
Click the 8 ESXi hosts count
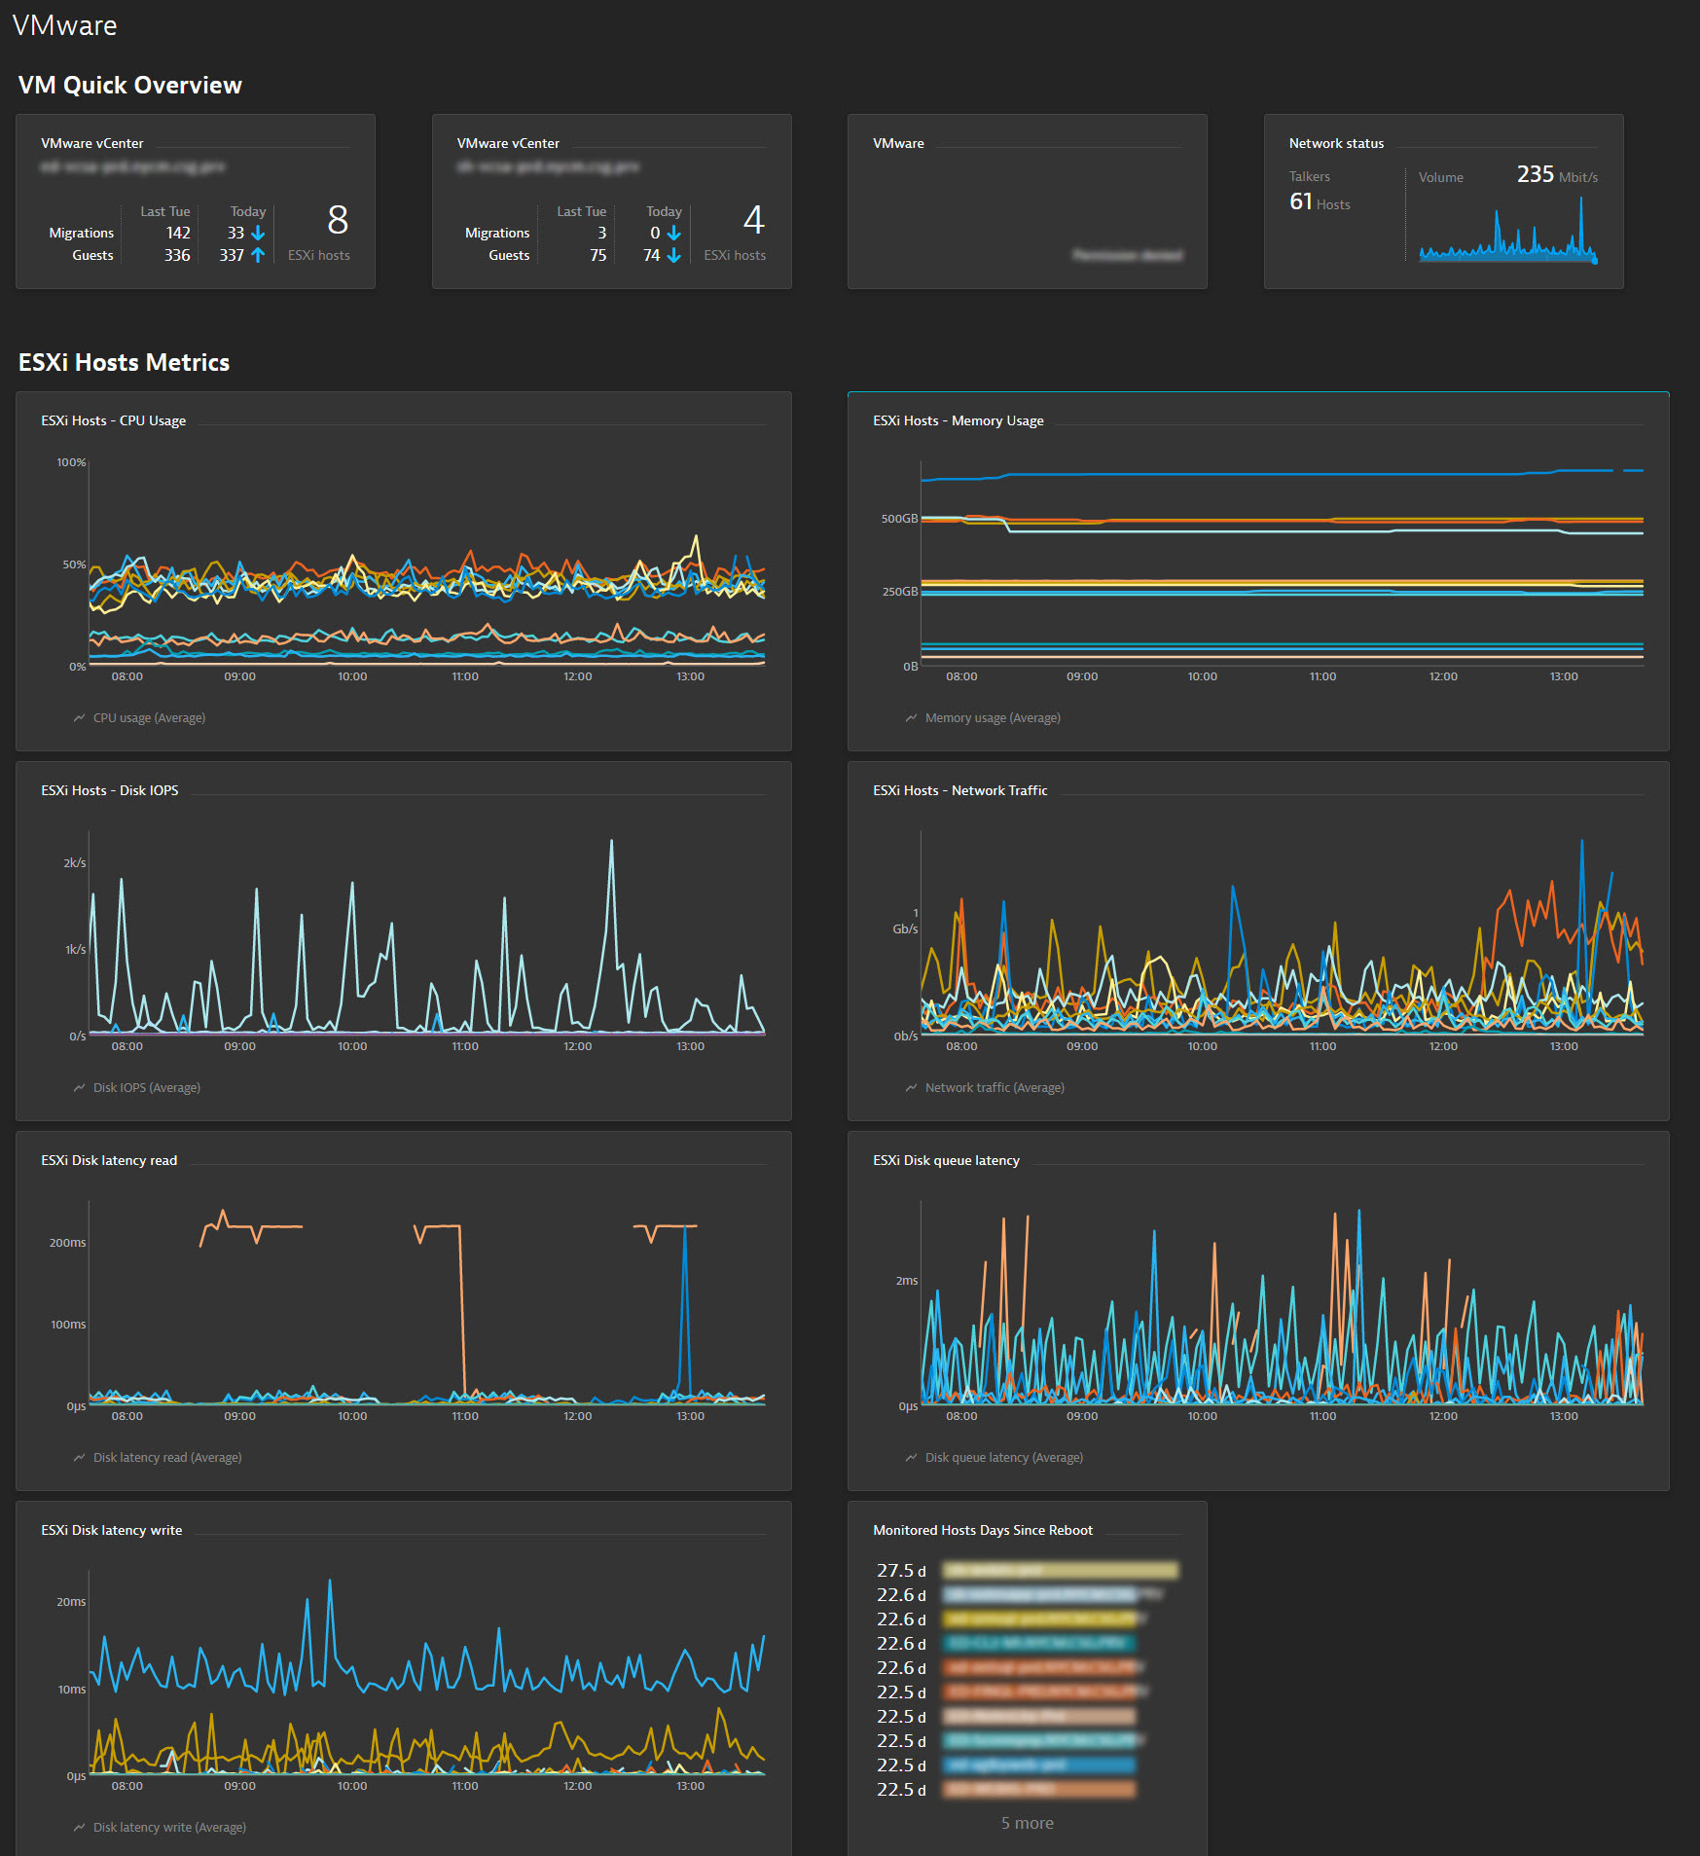337,221
